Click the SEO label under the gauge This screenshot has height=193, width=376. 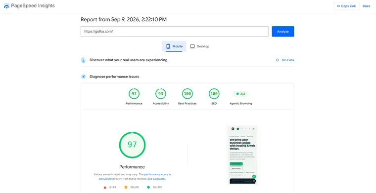pyautogui.click(x=214, y=104)
